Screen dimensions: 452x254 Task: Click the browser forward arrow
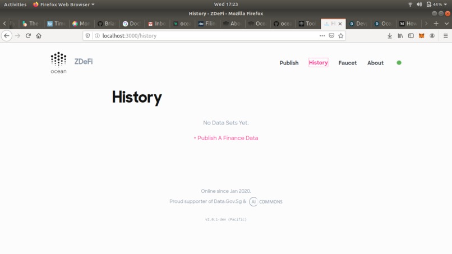click(x=17, y=36)
